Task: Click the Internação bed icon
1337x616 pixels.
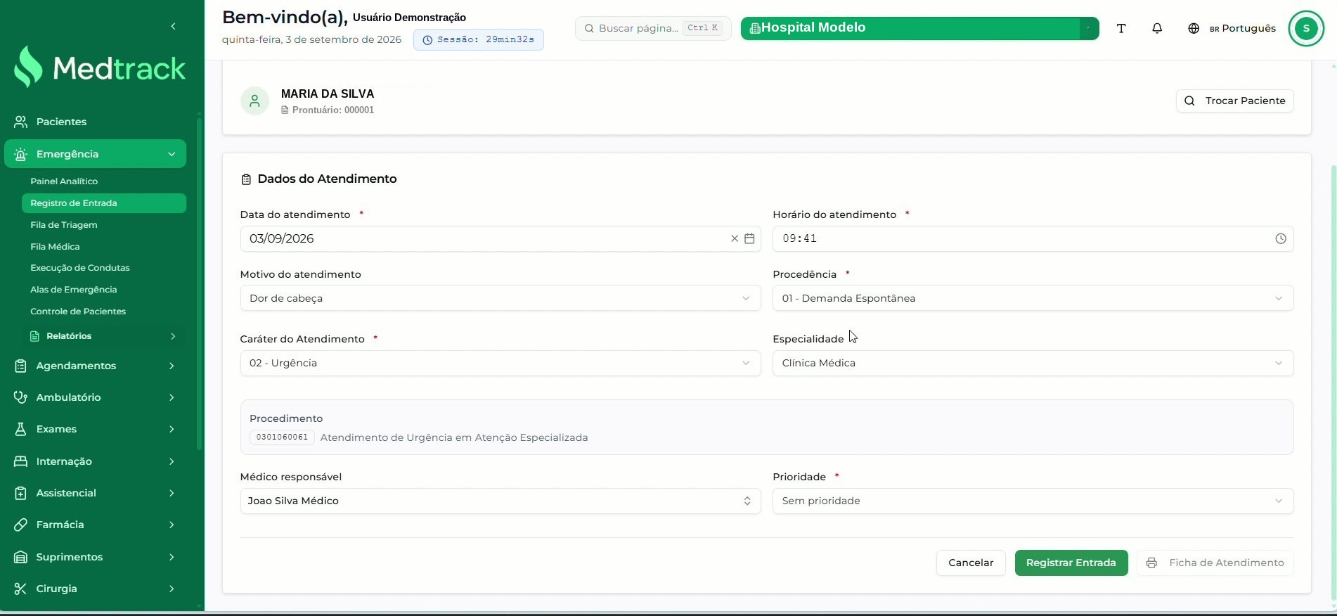Action: point(21,461)
